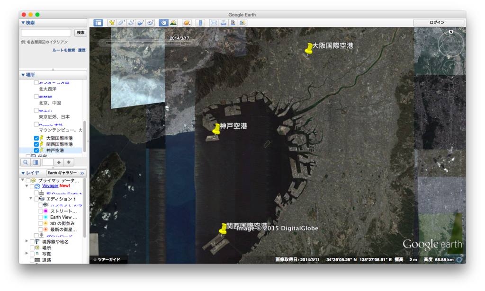485x291 pixels.
Task: Collapse the レイヤ panel triangle
Action: coord(23,173)
